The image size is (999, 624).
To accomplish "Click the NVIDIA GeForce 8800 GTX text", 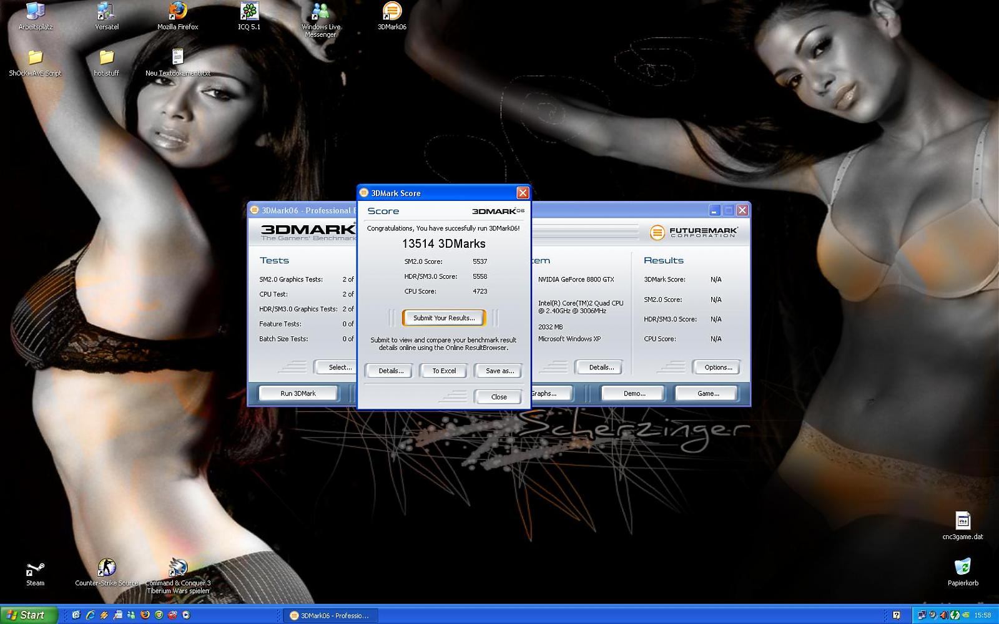I will (576, 280).
